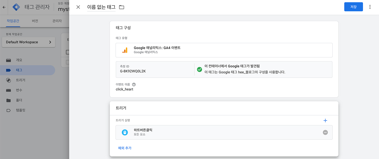This screenshot has height=159, width=379.
Task: Click the 예외 추가 link
Action: [x=125, y=148]
